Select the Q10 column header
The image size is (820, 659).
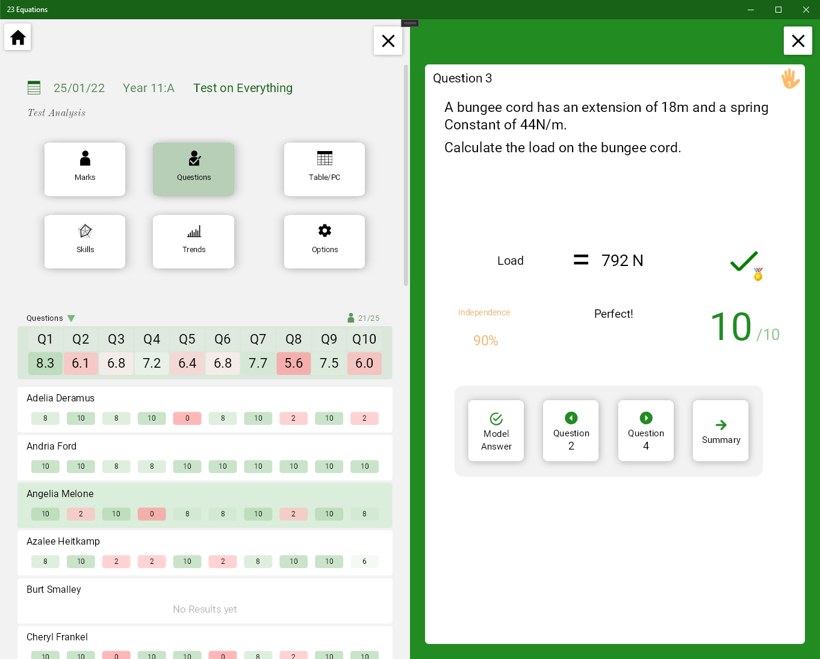[x=364, y=339]
